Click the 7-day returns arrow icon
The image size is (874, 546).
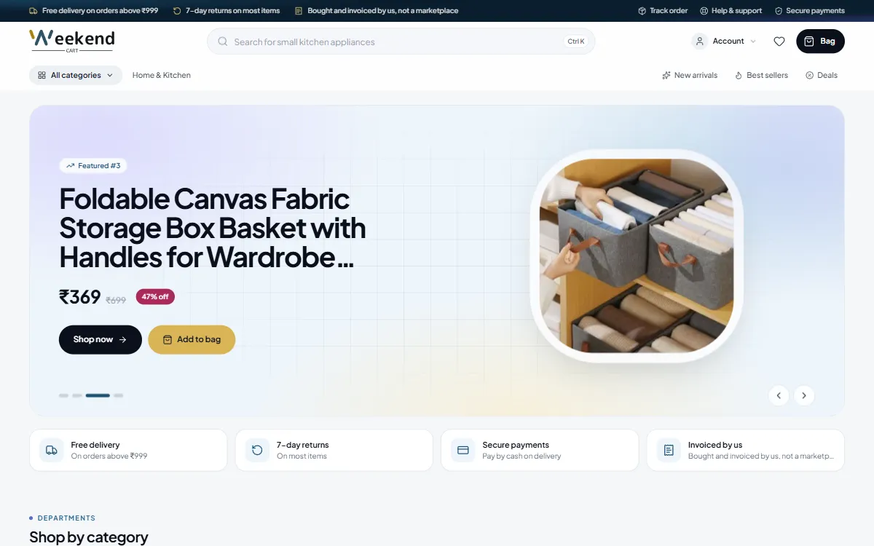coord(257,450)
